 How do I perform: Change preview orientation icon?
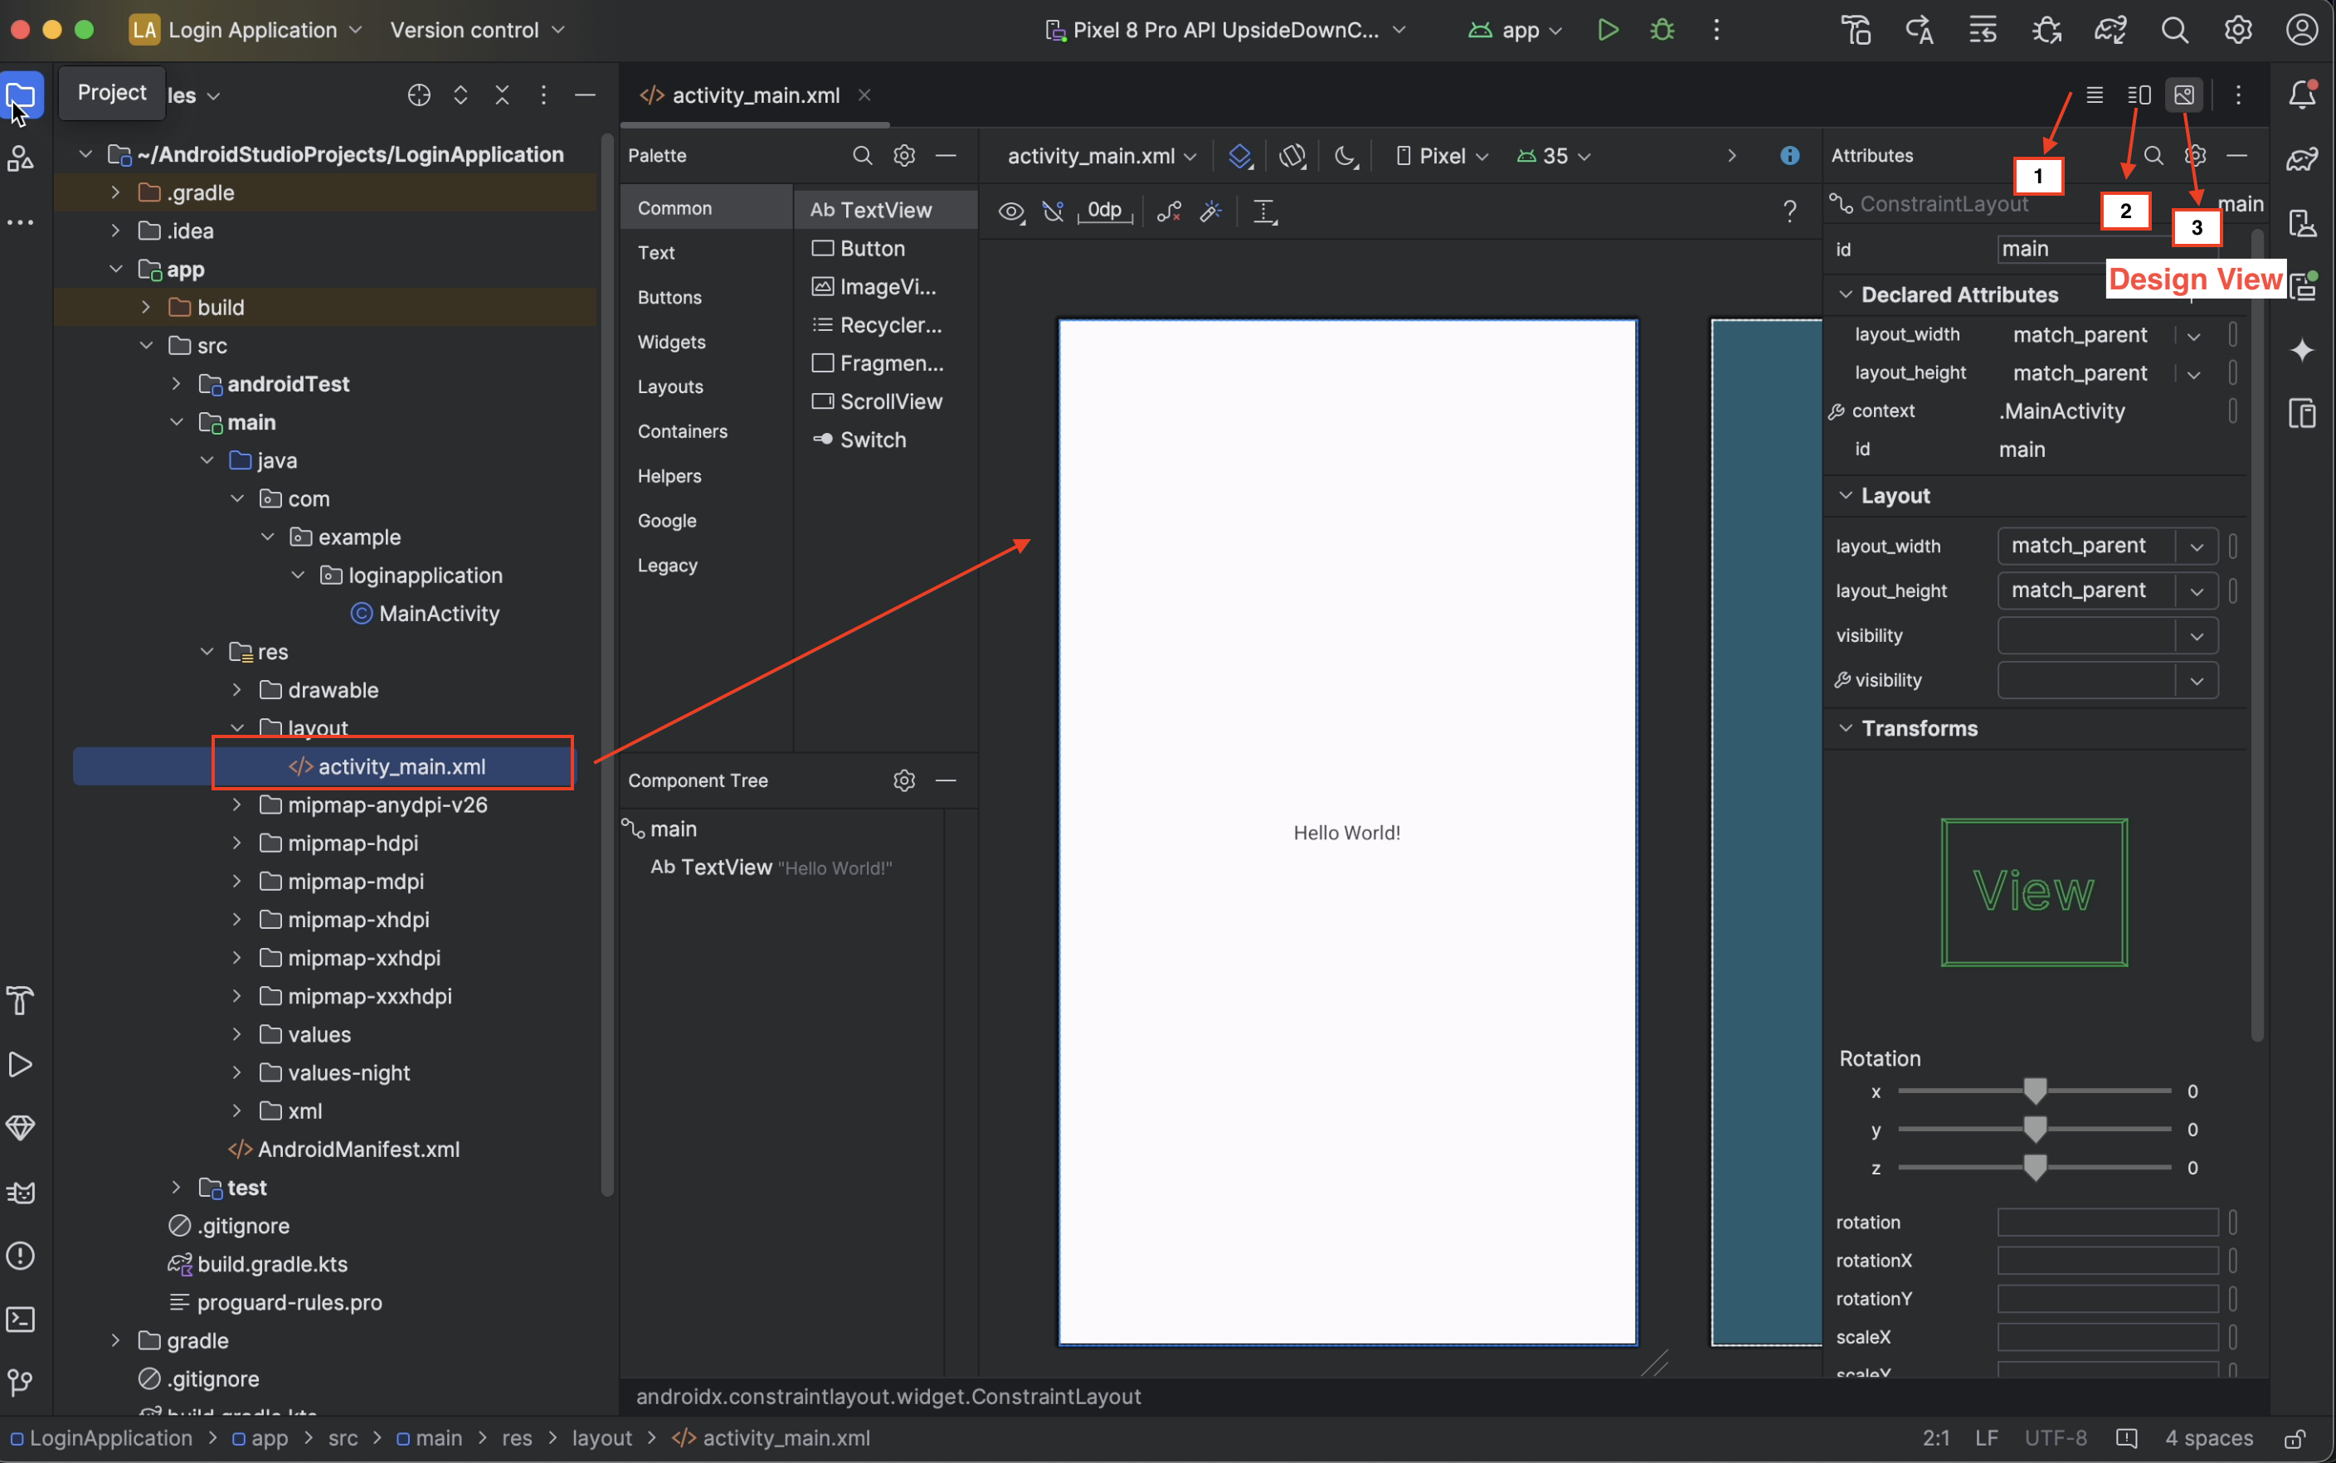1292,156
